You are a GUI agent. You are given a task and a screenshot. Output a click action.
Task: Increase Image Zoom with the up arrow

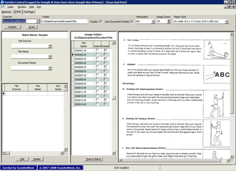point(169,21)
